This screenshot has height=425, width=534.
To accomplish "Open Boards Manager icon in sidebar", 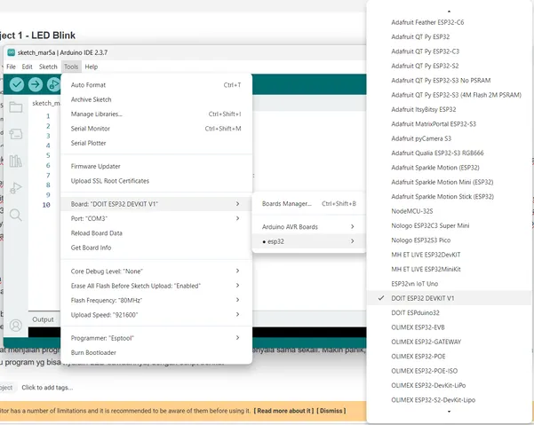I will coord(16,134).
